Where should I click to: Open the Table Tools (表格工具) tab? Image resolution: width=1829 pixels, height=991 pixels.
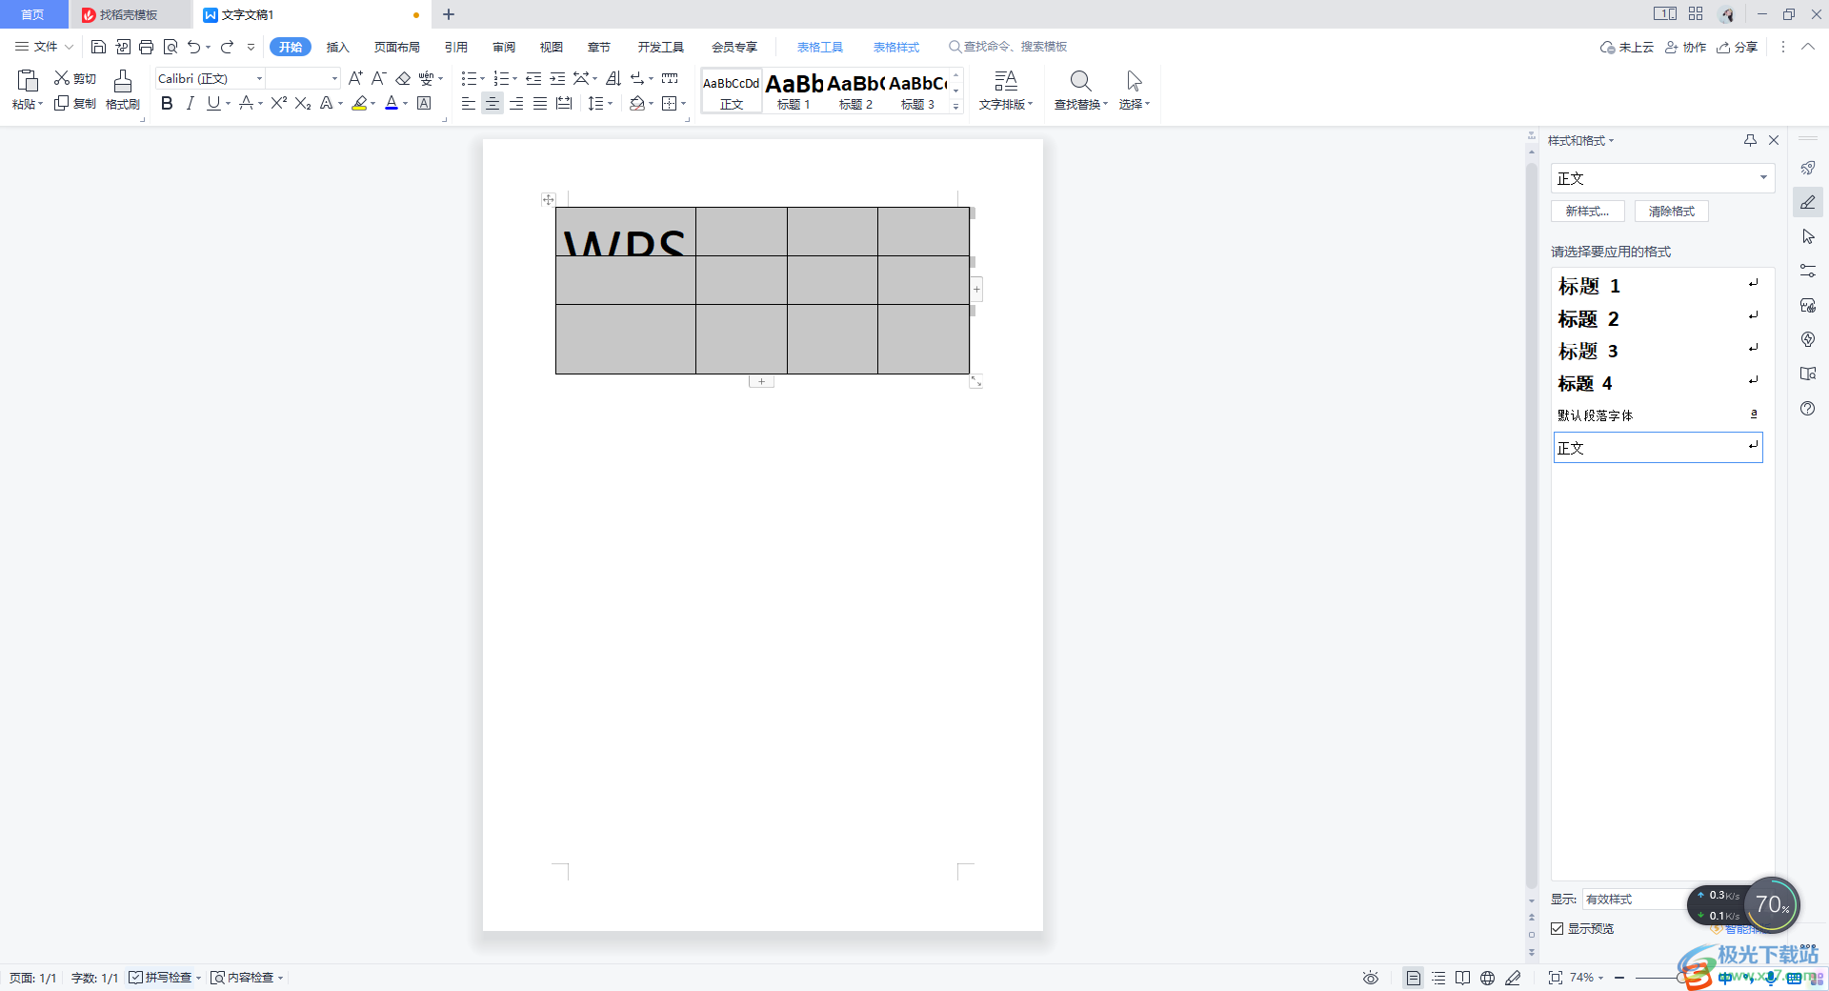point(820,47)
